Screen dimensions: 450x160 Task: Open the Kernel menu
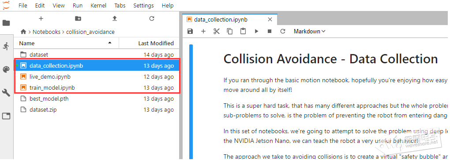click(x=98, y=5)
